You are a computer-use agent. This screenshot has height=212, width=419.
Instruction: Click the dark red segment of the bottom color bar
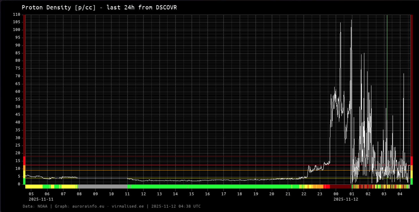(x=340, y=187)
